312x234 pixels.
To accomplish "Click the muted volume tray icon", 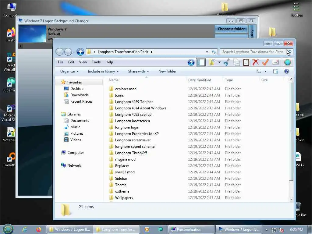I will [x=281, y=230].
